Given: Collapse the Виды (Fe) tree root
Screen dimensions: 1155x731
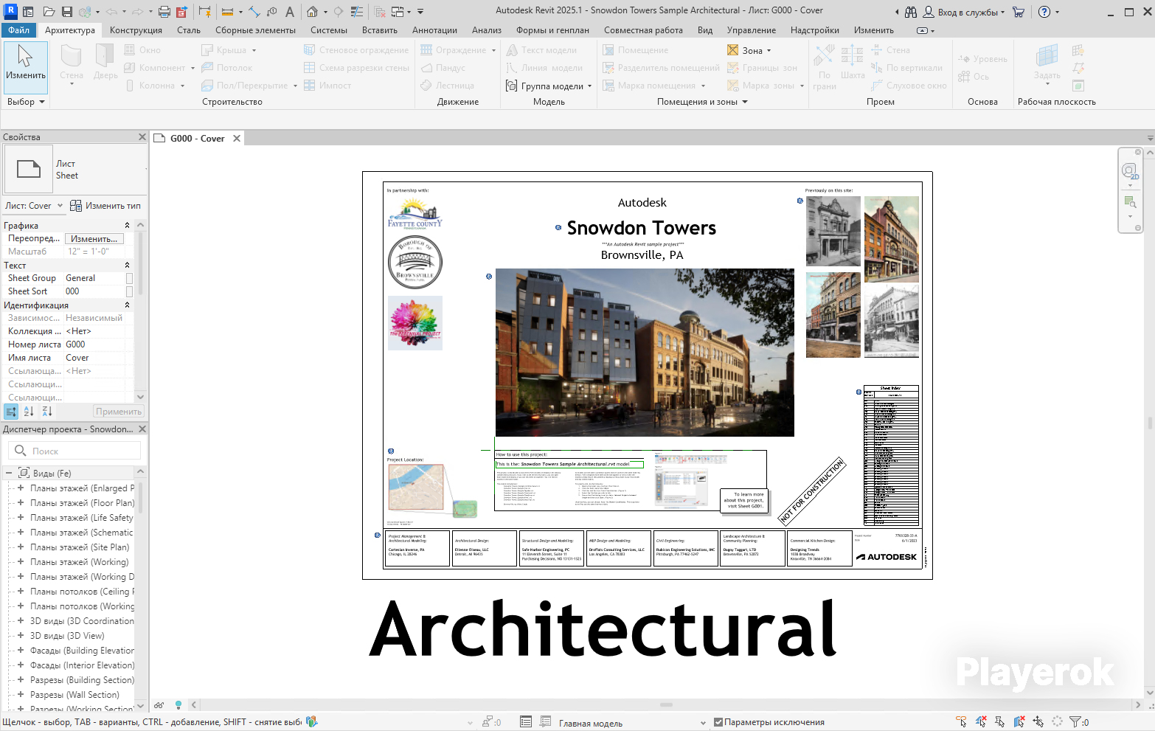Looking at the screenshot, I should click(9, 474).
